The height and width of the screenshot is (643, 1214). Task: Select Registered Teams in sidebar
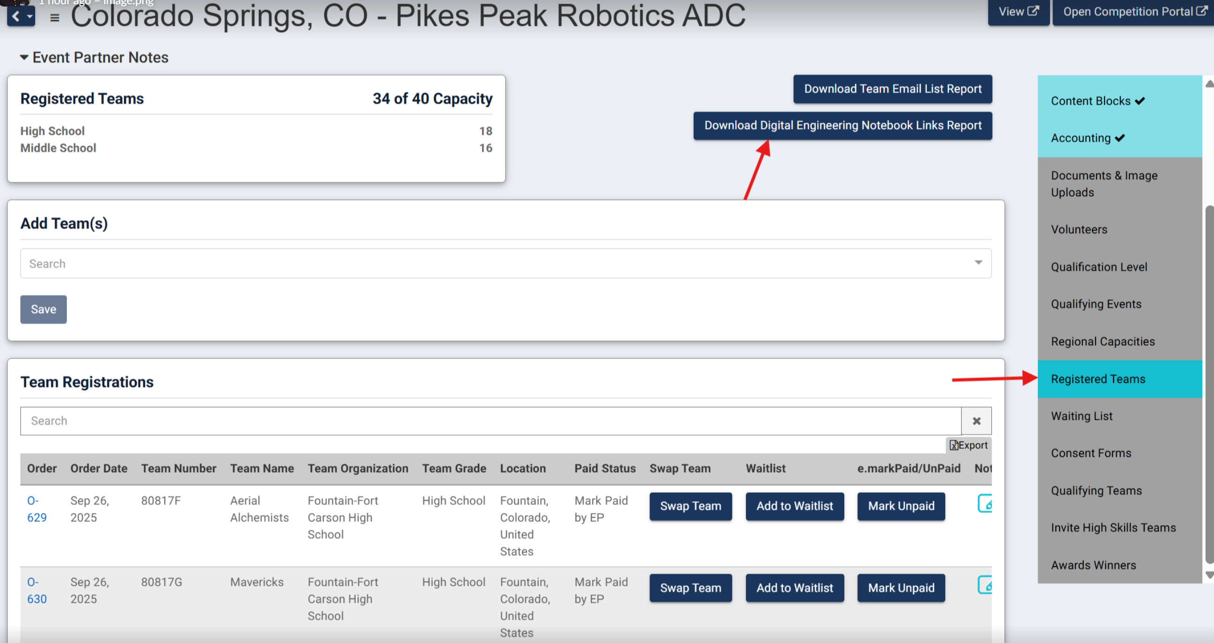(1120, 379)
